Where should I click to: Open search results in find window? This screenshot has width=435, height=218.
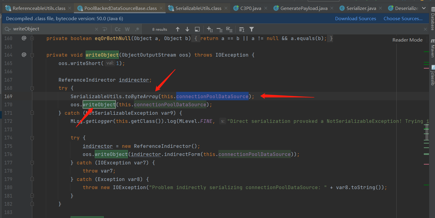point(197,29)
